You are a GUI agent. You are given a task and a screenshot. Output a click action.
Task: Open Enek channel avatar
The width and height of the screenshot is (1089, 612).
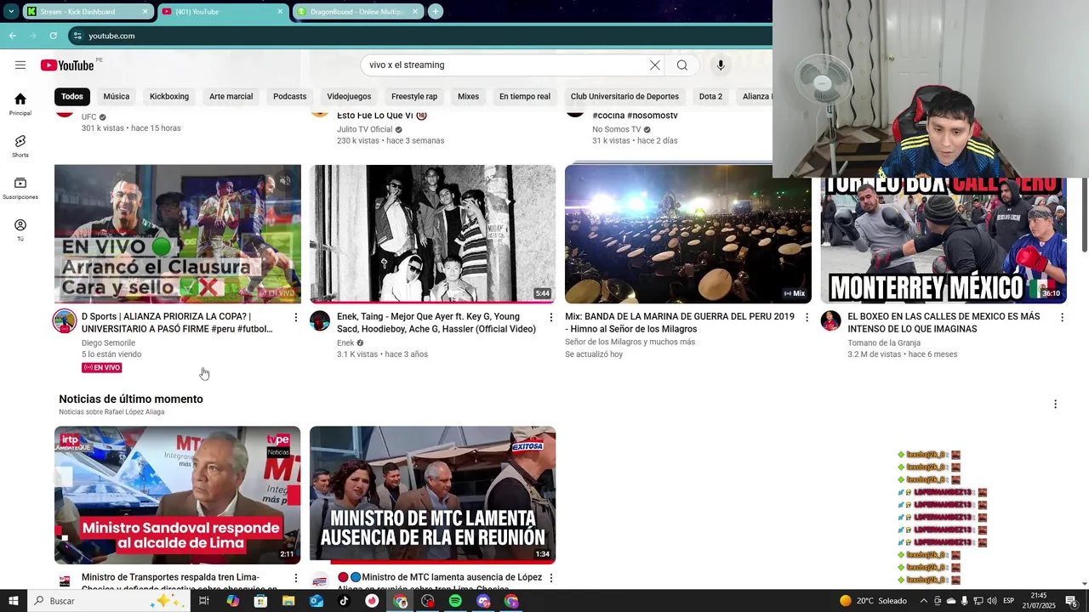tap(320, 321)
